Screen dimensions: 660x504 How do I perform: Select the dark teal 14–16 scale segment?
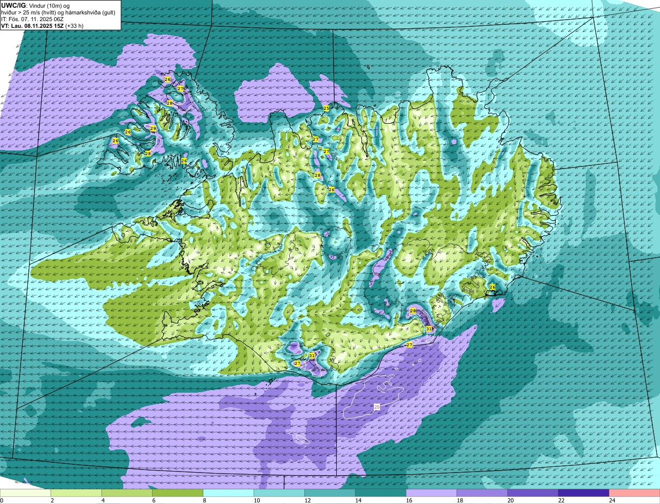(x=381, y=493)
